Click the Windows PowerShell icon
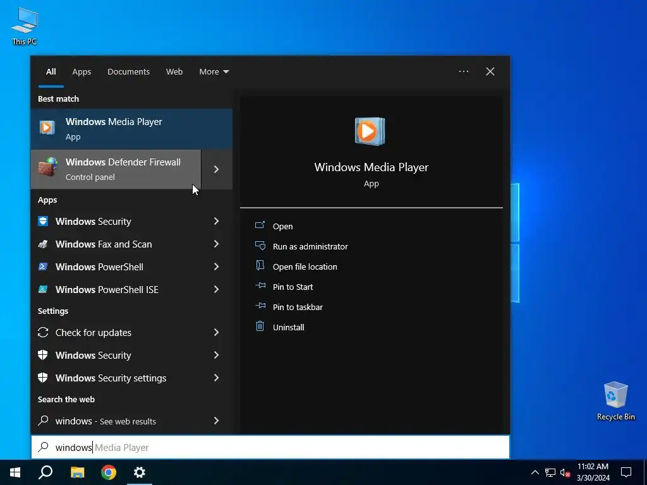Image resolution: width=647 pixels, height=485 pixels. [x=43, y=266]
